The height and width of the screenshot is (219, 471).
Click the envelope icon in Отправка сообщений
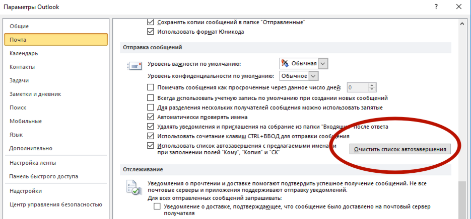coord(133,65)
